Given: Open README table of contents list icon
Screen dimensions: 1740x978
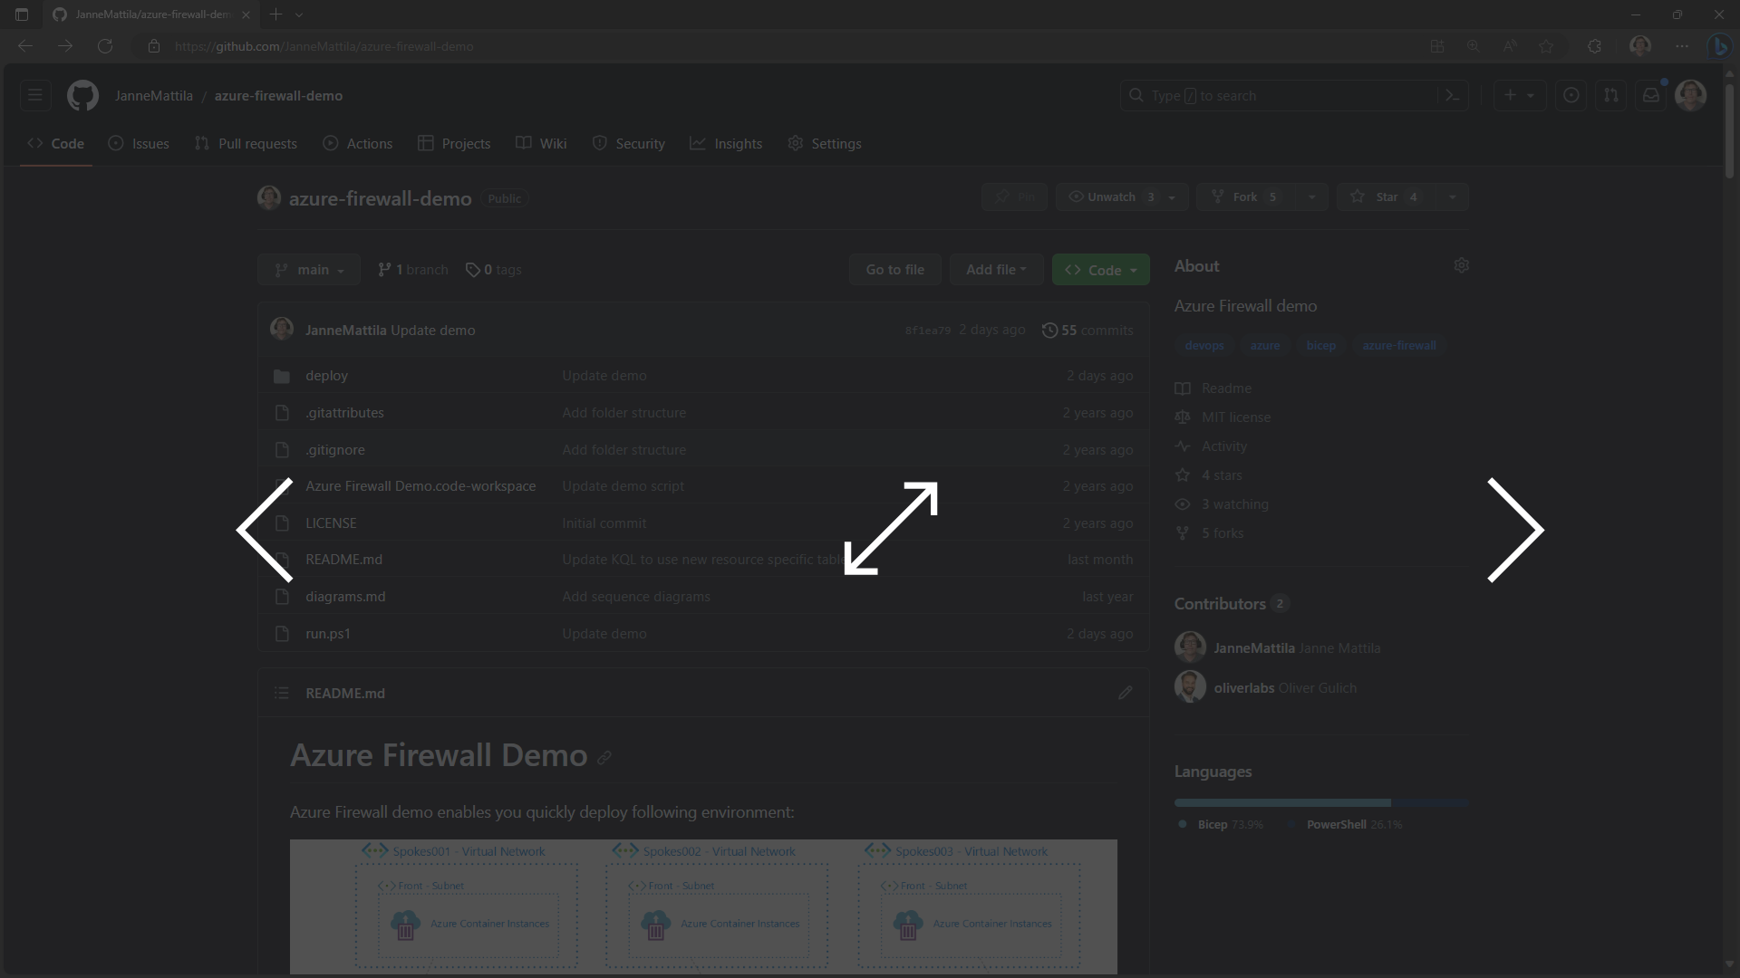Looking at the screenshot, I should (x=282, y=693).
